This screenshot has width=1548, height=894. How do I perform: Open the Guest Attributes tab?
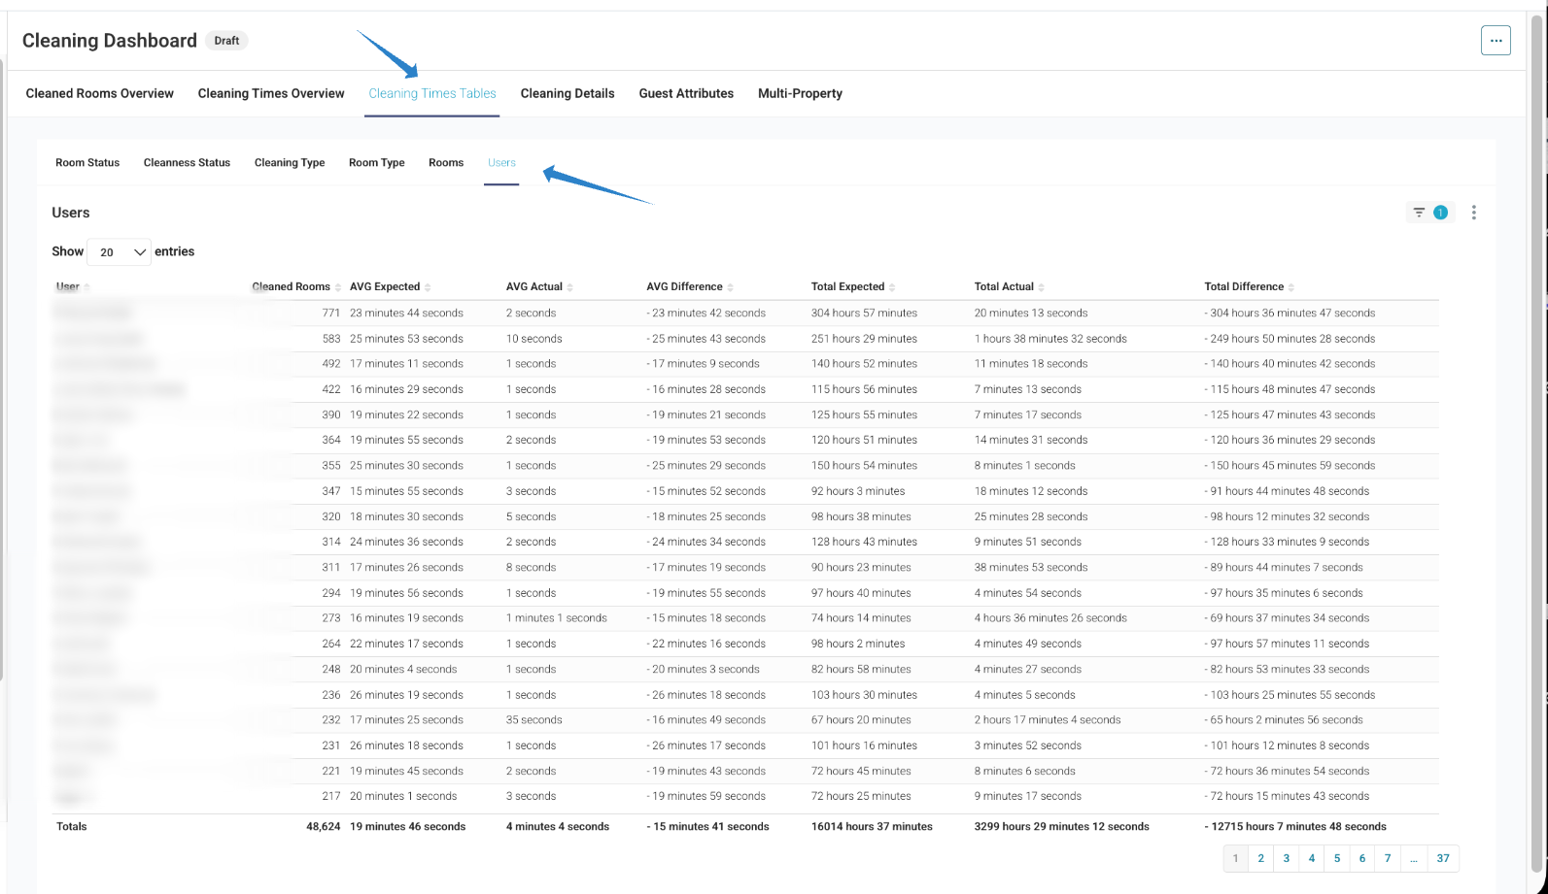pos(686,93)
